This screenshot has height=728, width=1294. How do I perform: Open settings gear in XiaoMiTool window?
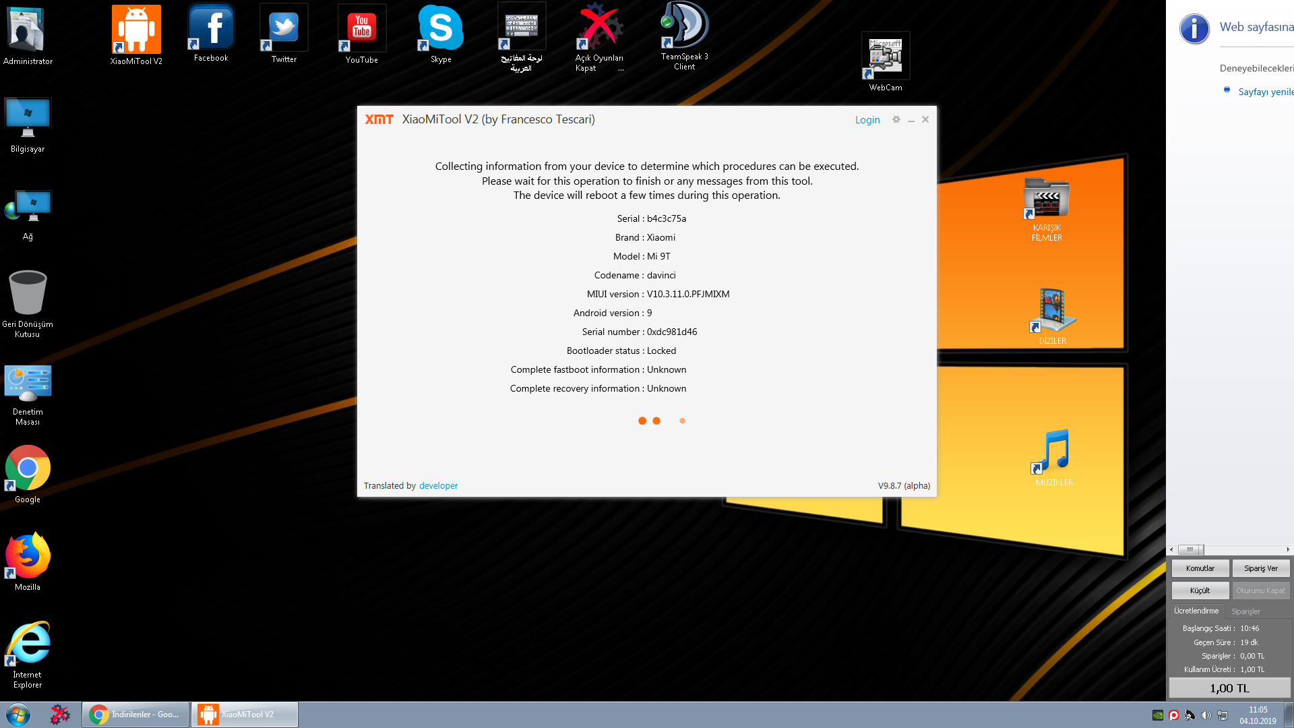[x=896, y=119]
